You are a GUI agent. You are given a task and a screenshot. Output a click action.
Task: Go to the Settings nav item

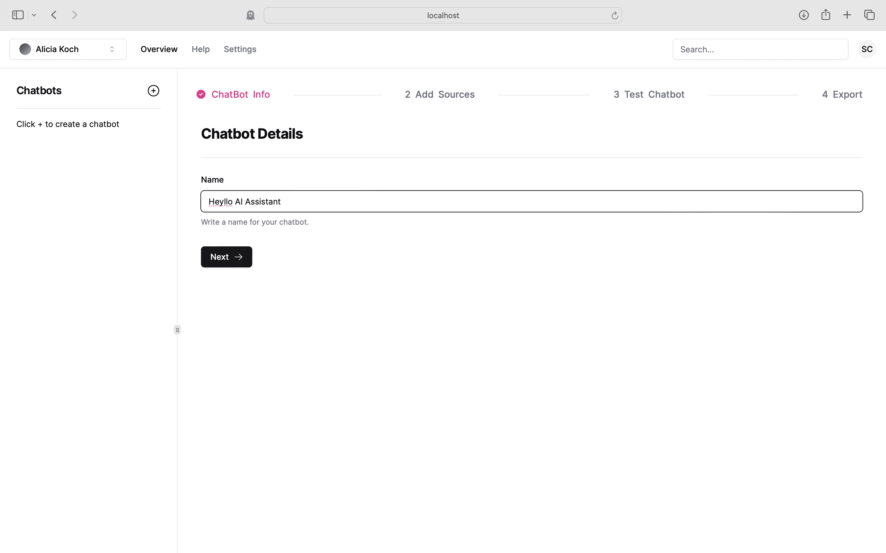click(x=240, y=49)
